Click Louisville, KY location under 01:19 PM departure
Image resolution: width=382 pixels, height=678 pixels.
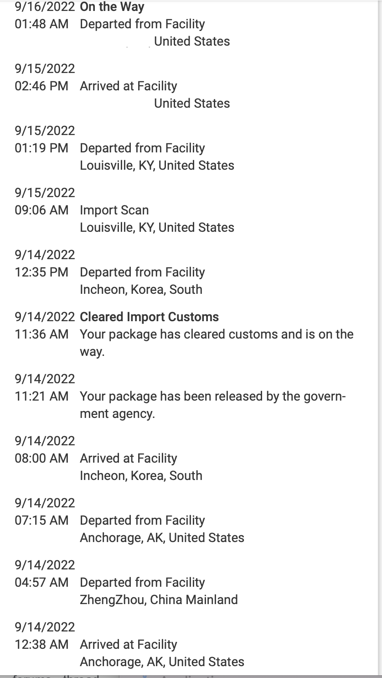coord(157,166)
